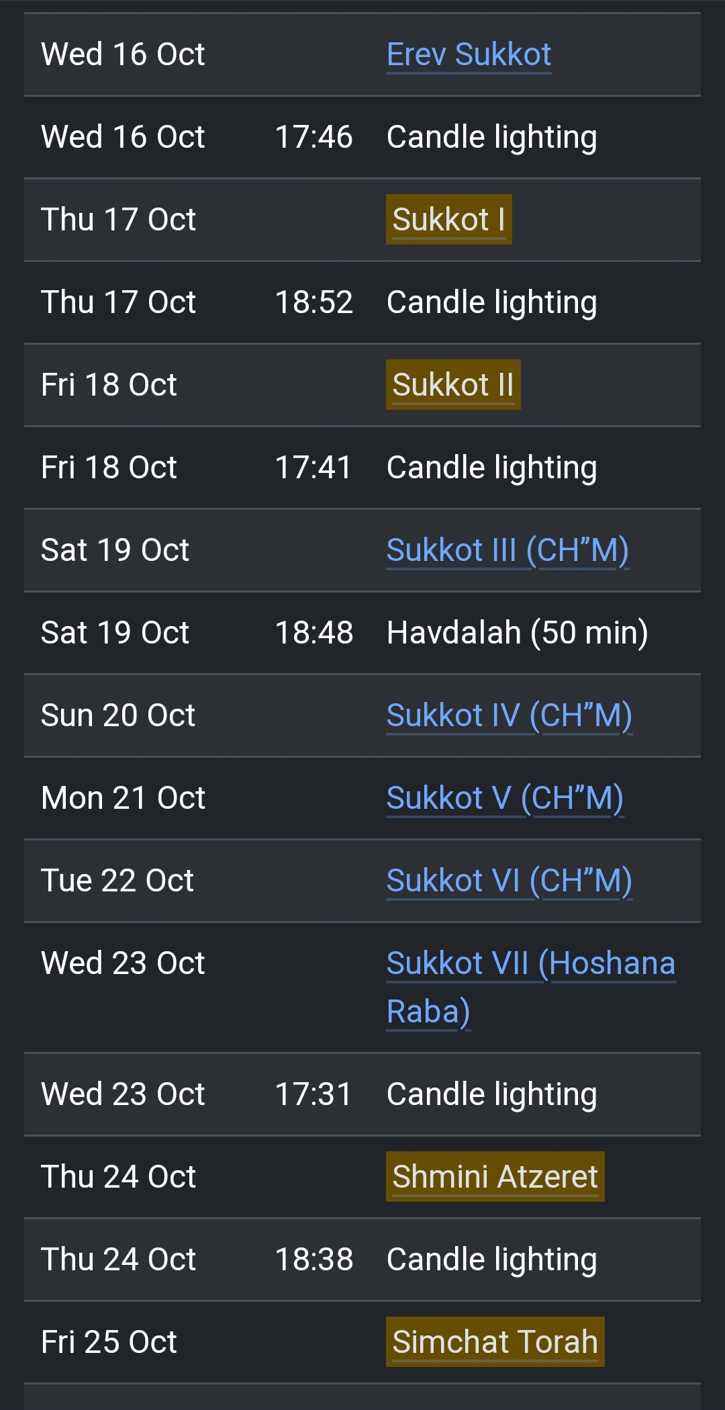Select the Sun 20 Oct date cell

click(x=118, y=715)
